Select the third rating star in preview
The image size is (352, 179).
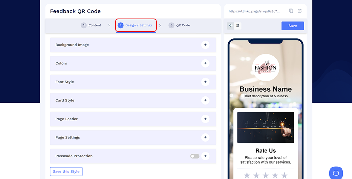coord(266,176)
